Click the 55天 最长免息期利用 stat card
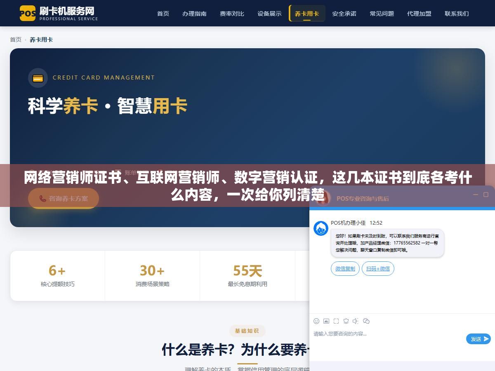 tap(247, 275)
